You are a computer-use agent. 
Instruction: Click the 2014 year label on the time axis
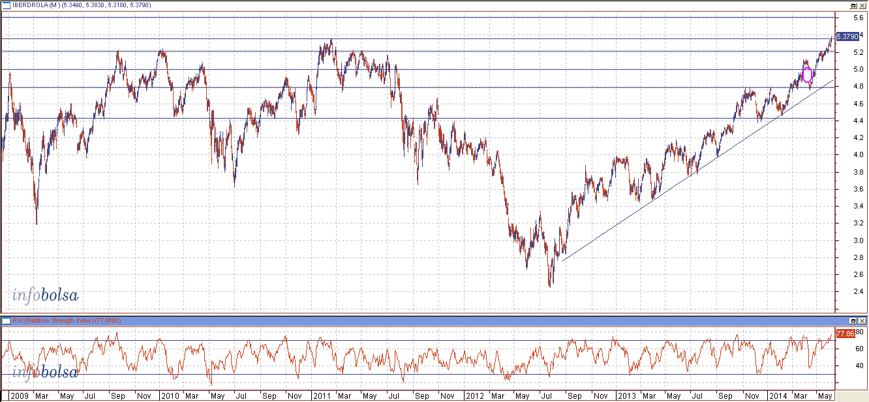(x=778, y=395)
